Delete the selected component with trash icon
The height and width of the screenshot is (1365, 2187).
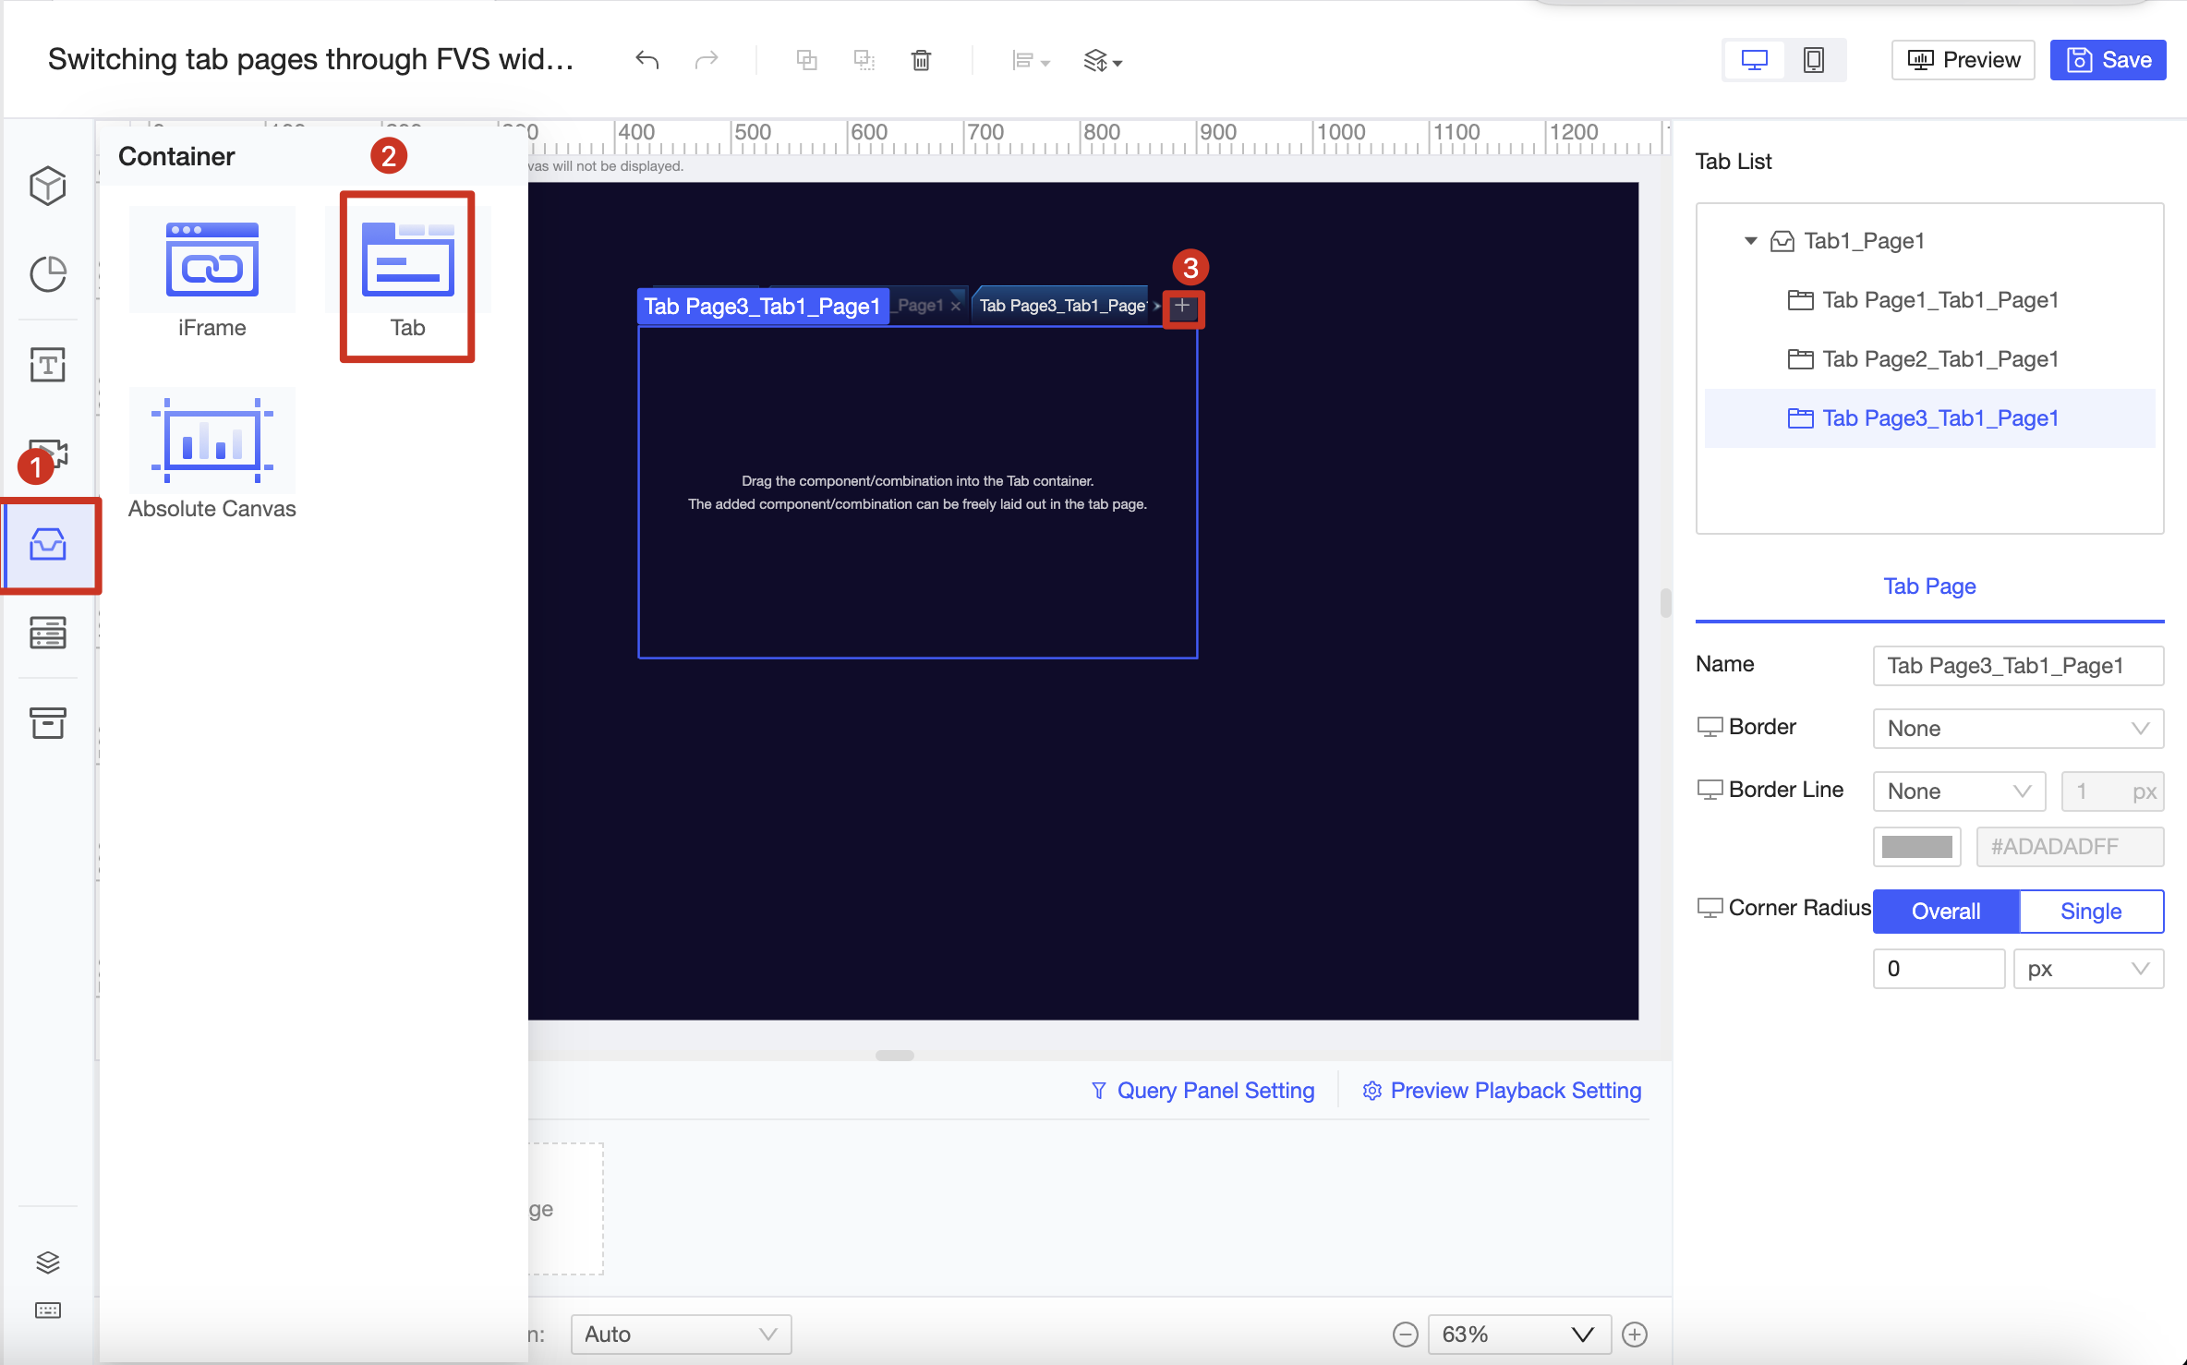(921, 59)
